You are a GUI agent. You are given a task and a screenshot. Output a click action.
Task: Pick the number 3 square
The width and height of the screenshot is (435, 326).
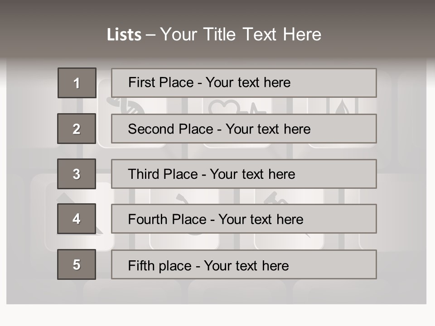77,174
